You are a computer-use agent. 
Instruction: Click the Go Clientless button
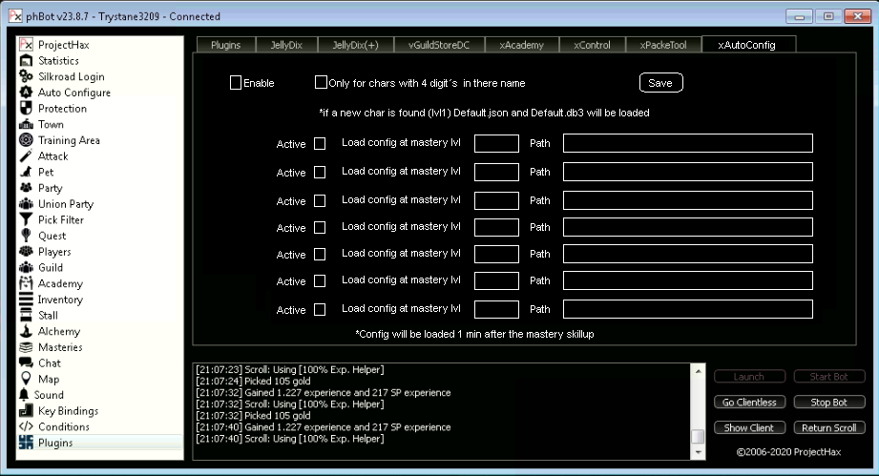(749, 403)
